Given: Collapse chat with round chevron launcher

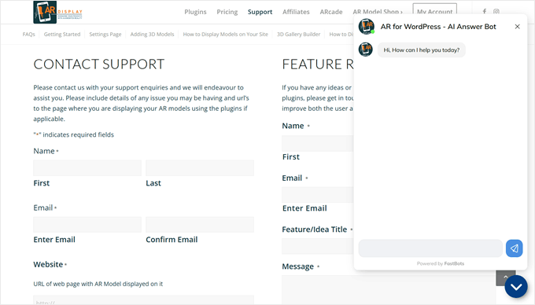Looking at the screenshot, I should click(516, 287).
